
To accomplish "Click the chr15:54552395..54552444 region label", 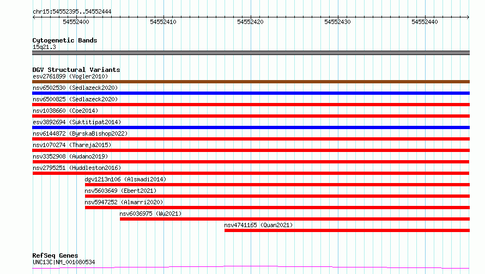I will [x=72, y=11].
